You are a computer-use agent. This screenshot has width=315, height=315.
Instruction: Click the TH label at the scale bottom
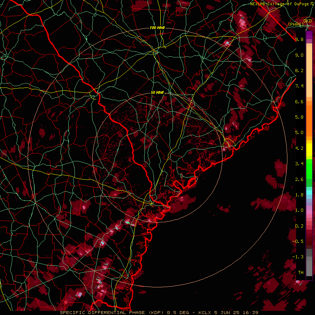pos(301,273)
